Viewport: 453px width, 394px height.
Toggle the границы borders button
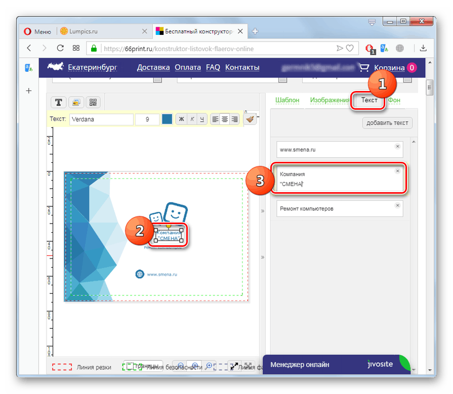click(x=143, y=366)
